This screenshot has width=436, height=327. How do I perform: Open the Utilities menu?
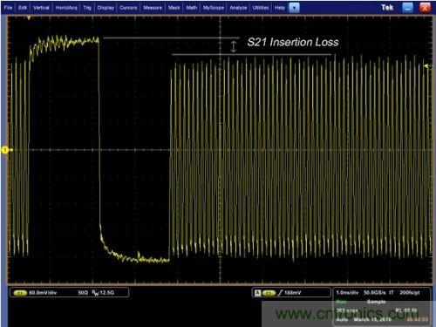coord(261,8)
